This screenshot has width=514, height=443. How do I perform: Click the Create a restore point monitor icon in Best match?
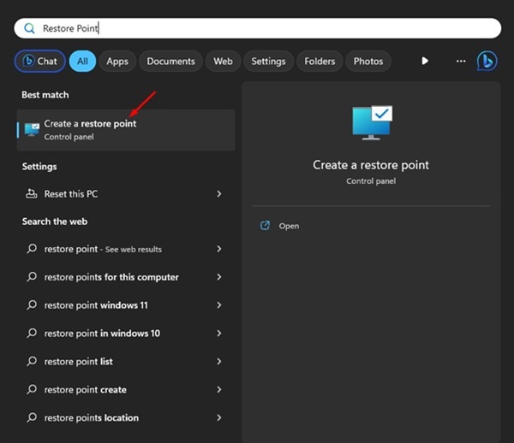click(32, 130)
